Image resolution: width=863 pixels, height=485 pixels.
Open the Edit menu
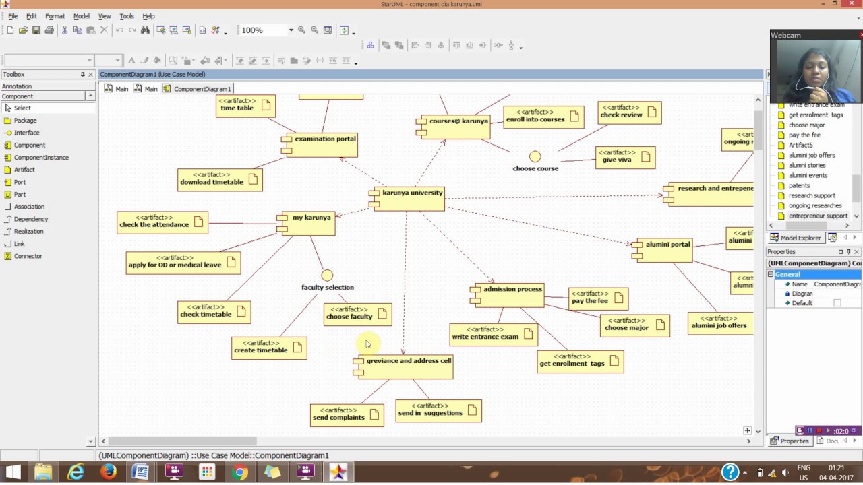[32, 16]
